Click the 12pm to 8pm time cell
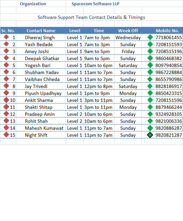The width and height of the screenshot is (183, 221). (x=99, y=86)
